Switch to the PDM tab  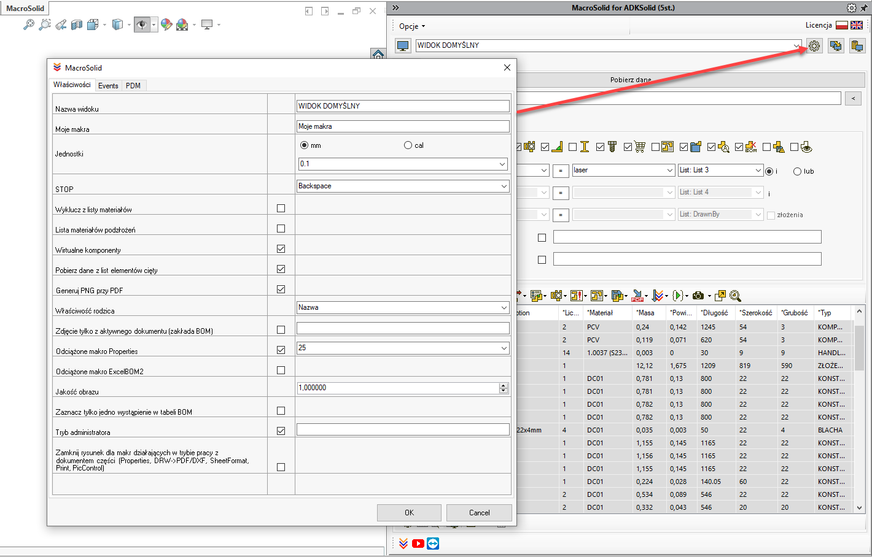coord(133,86)
